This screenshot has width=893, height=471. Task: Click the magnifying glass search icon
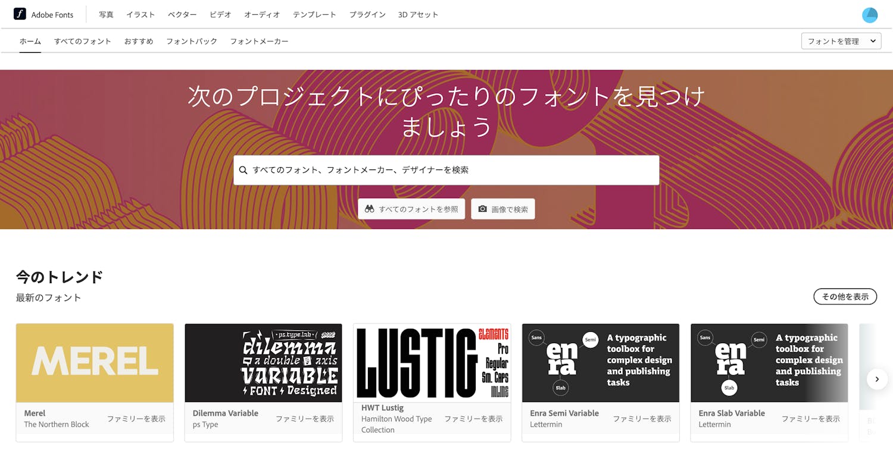click(243, 170)
